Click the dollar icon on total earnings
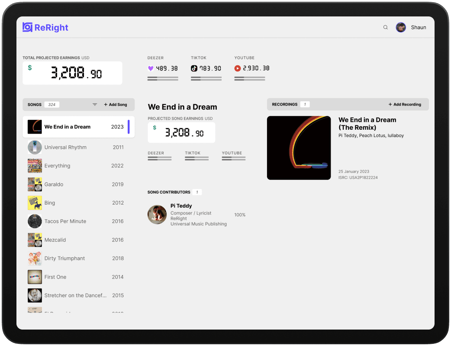 tap(29, 68)
